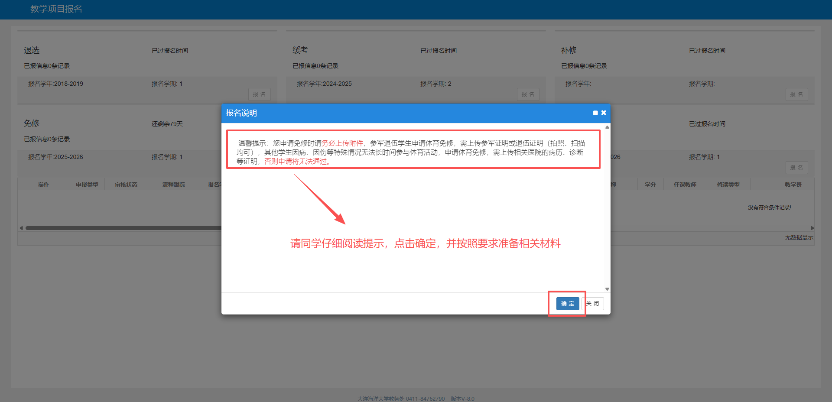Click the 修读类型 column header

pyautogui.click(x=728, y=185)
